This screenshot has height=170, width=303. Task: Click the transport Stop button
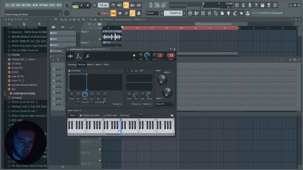pyautogui.click(x=88, y=5)
